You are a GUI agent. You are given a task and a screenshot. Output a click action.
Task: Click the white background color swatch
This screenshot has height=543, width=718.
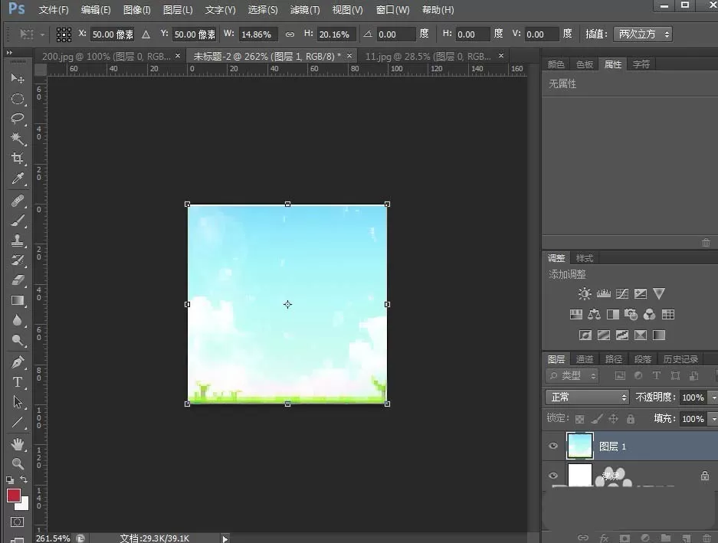coord(25,505)
